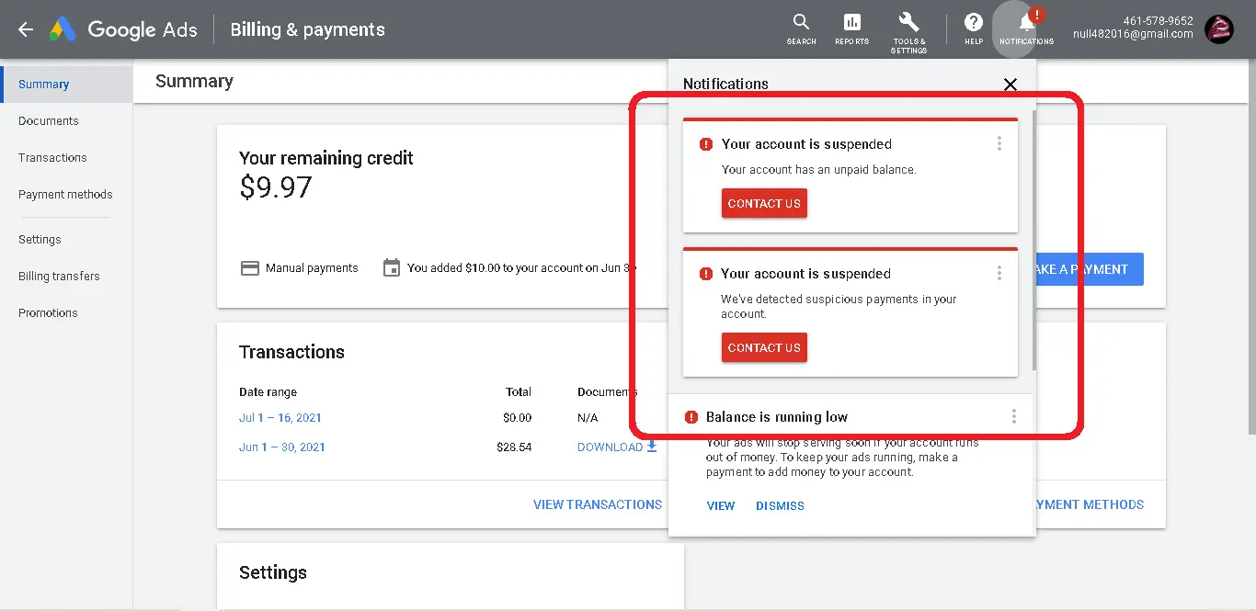Click the account email null482016@gmail.com
1256x611 pixels.
pyautogui.click(x=1133, y=35)
